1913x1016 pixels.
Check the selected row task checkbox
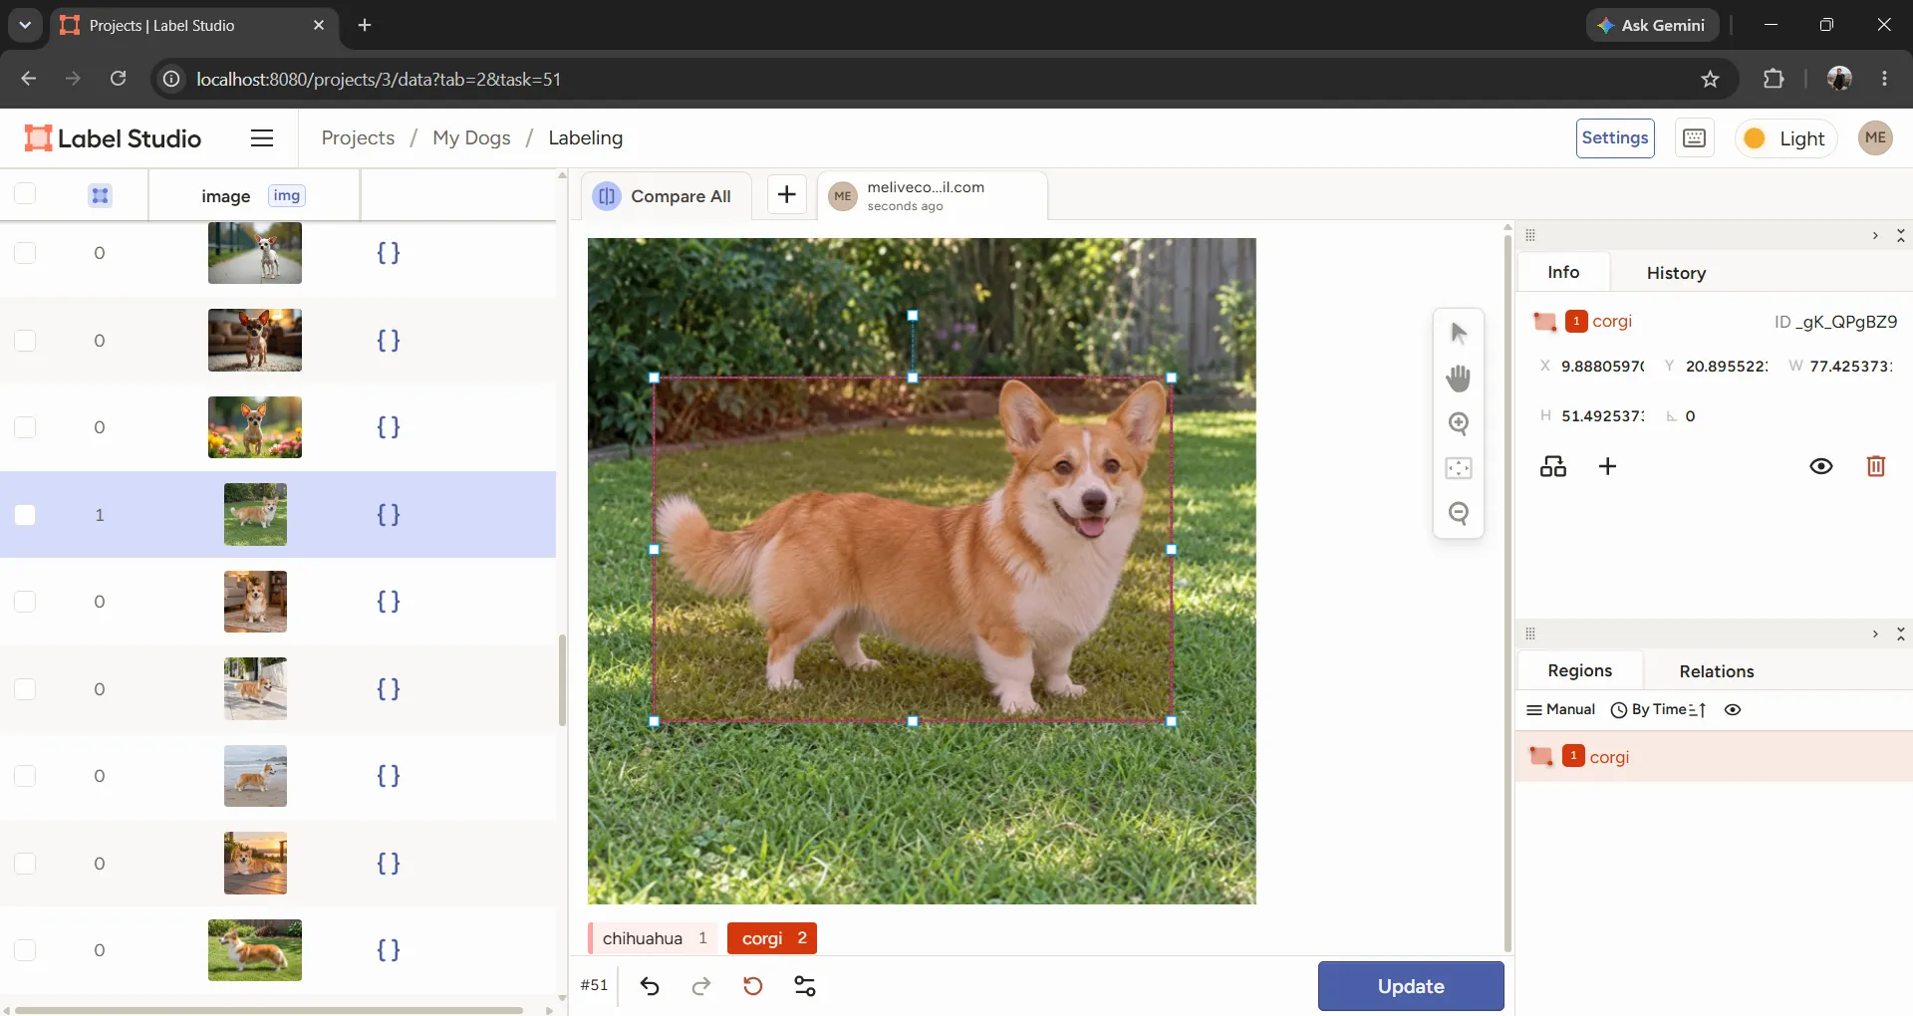(x=25, y=515)
